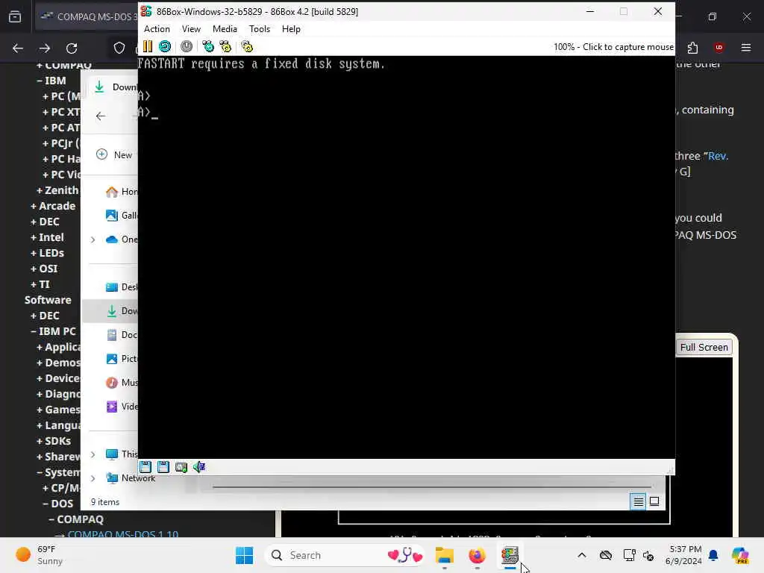This screenshot has width=764, height=573.
Task: Expand This PC in Explorer navigation pane
Action: (x=93, y=454)
